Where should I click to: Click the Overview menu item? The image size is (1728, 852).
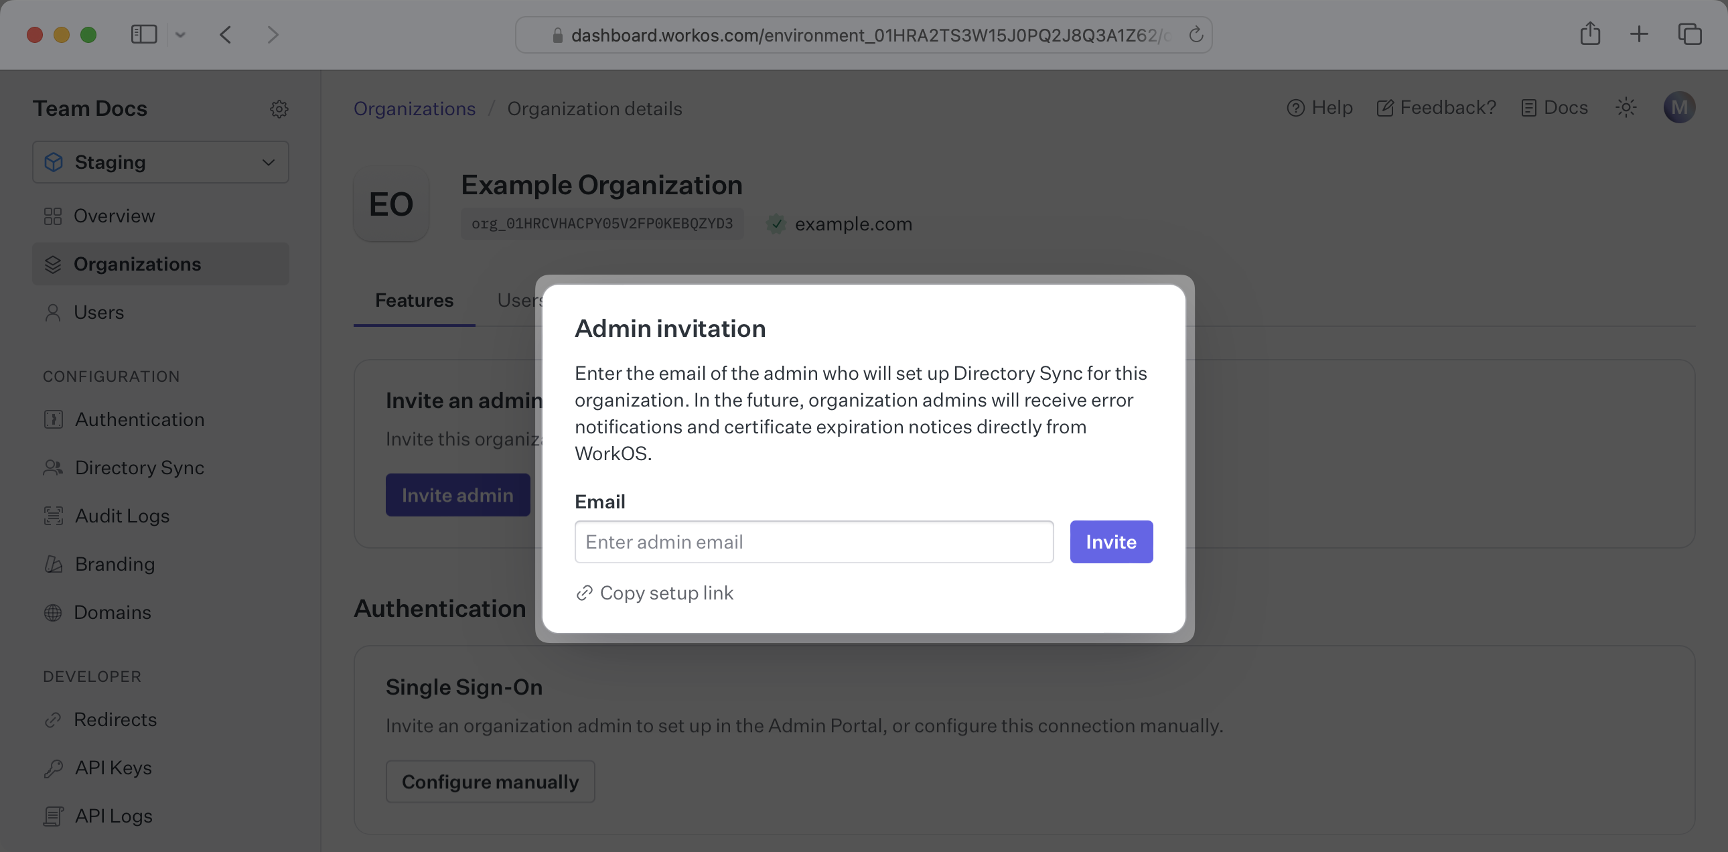coord(115,216)
